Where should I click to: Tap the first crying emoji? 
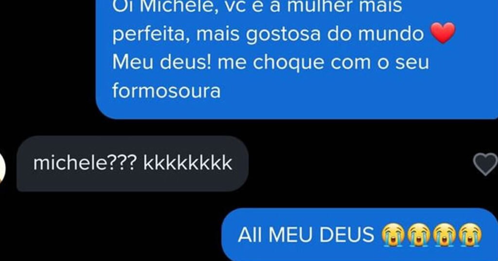[x=393, y=235]
